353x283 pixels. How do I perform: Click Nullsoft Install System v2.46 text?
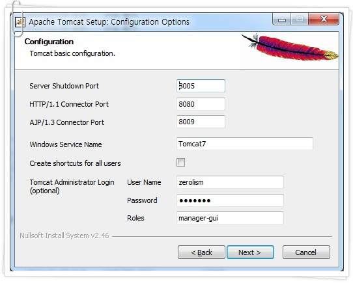[64, 236]
